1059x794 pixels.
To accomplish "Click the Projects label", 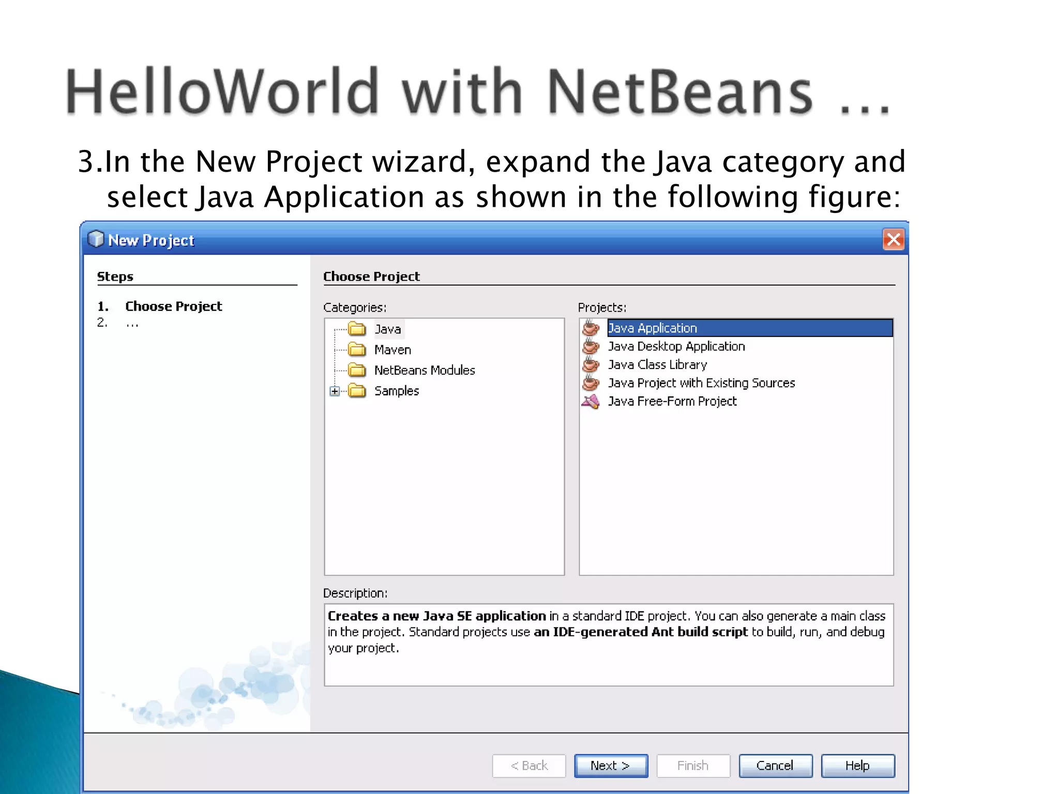I will pos(602,308).
